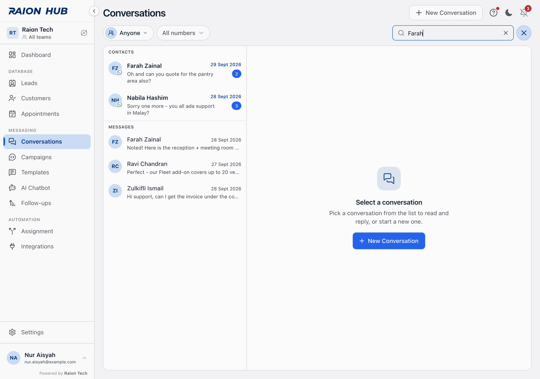Go to AI Chatbot
This screenshot has height=379, width=540.
pos(47,188)
